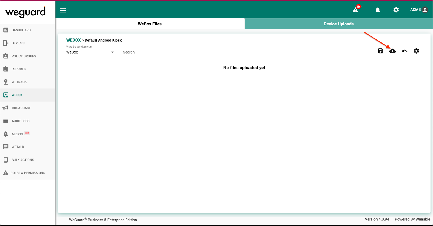Open Devices in sidebar
Image resolution: width=433 pixels, height=226 pixels.
[28, 43]
